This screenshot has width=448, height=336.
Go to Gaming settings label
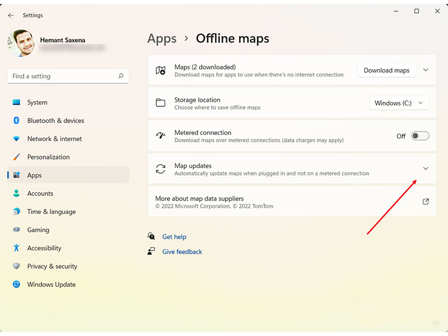coord(38,230)
